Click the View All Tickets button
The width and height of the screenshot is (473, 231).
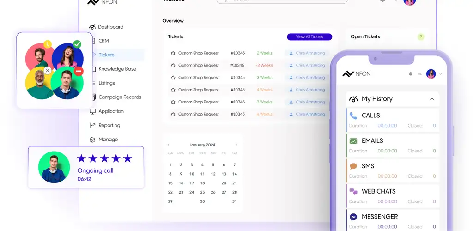point(309,37)
